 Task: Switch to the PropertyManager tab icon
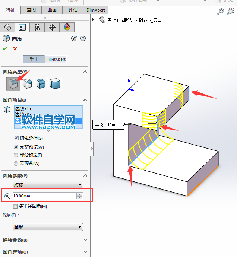coord(22,27)
